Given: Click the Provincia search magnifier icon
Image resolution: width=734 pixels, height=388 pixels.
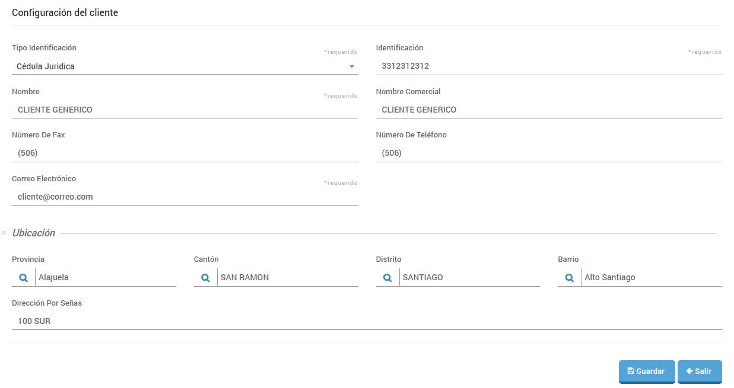Looking at the screenshot, I should click(x=23, y=277).
